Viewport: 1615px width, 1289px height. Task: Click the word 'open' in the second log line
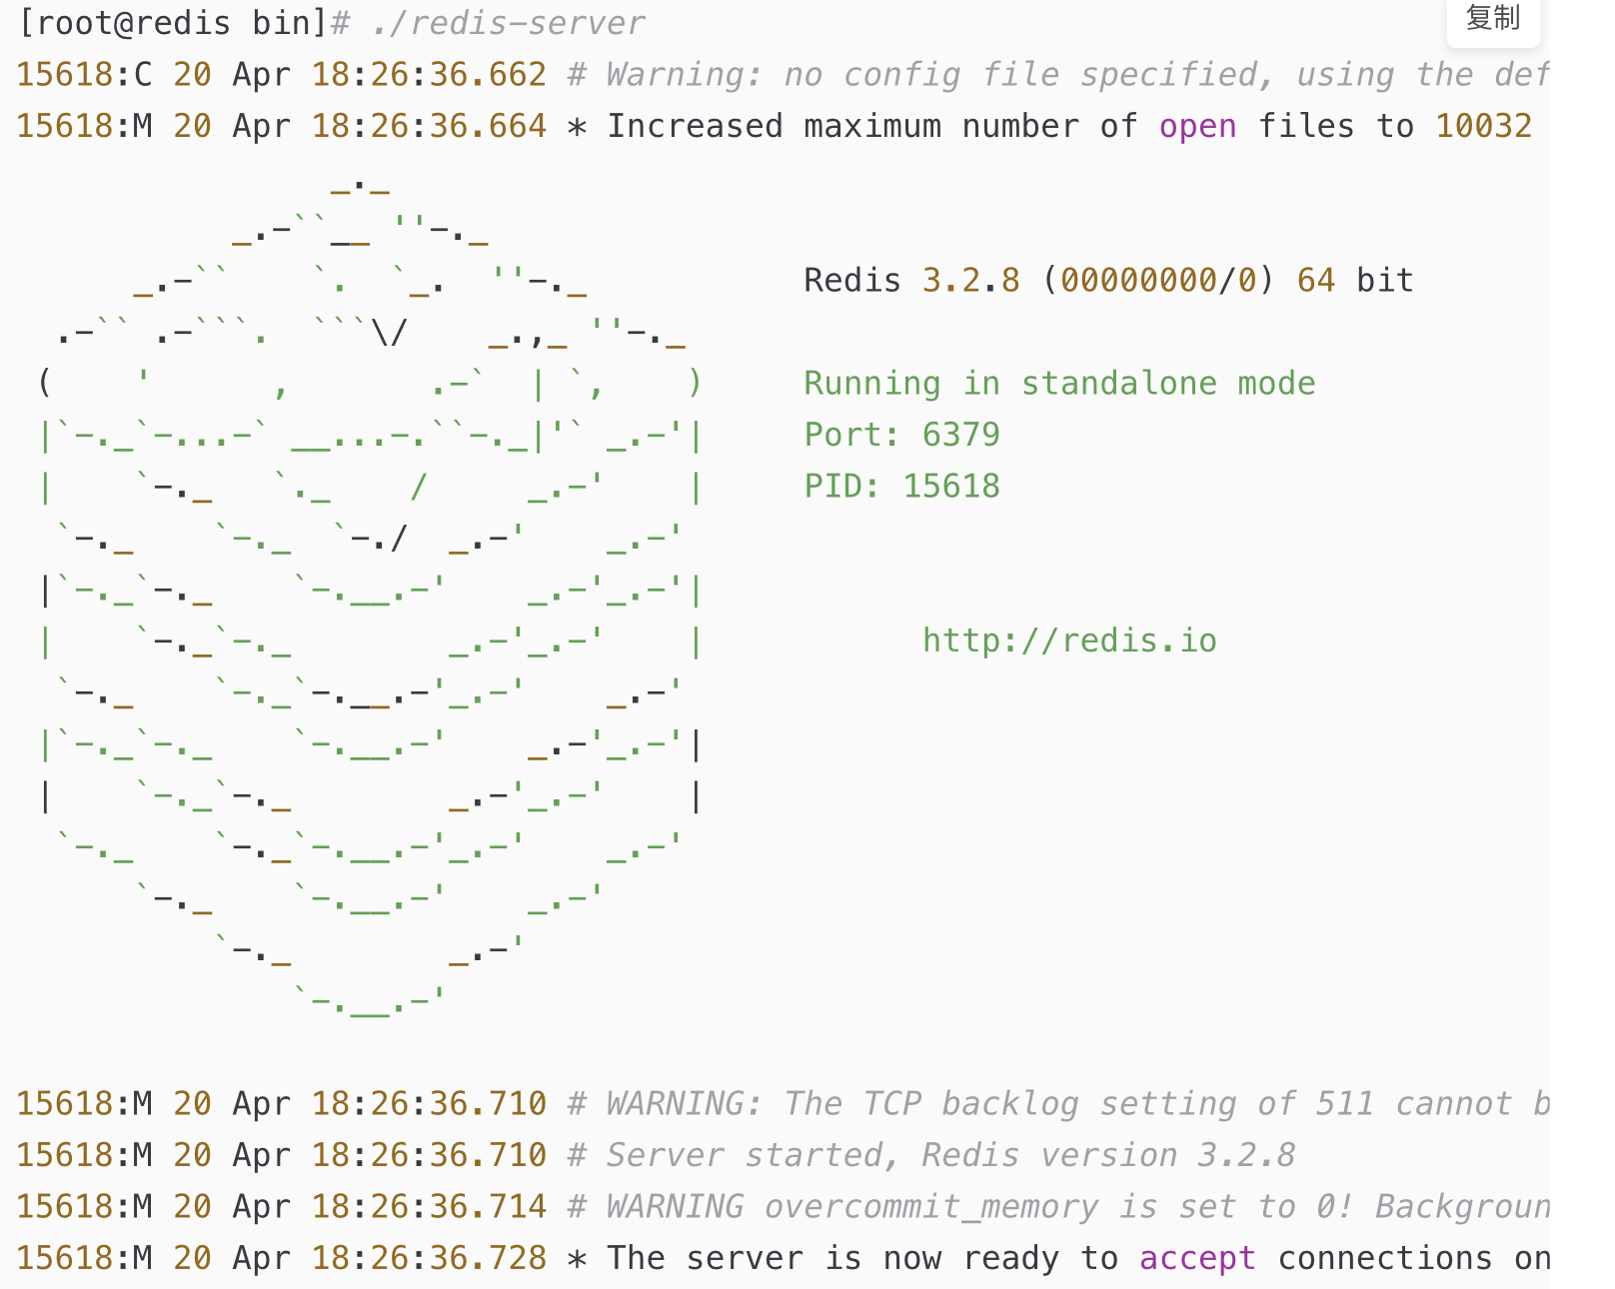1197,127
